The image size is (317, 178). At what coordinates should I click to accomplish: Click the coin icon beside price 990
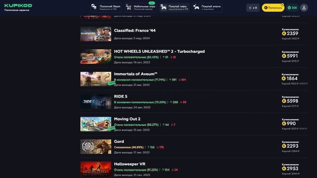point(284,124)
